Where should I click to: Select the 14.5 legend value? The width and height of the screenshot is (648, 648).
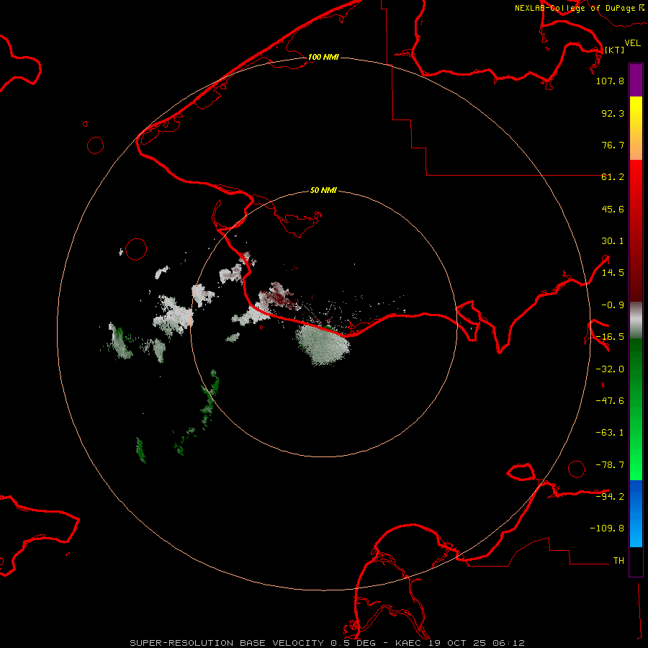pos(613,273)
